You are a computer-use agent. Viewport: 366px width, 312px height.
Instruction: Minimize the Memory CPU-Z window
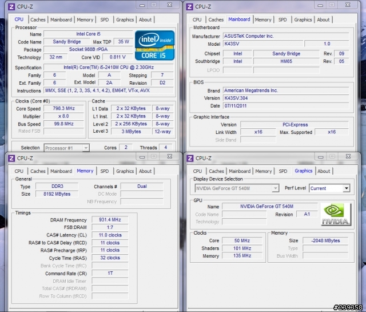[x=142, y=157]
